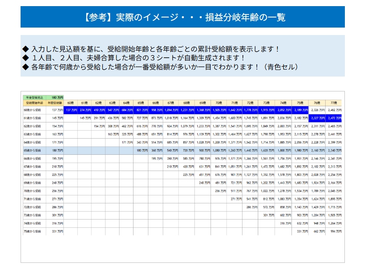Select the 61歳 column header

tap(84, 103)
